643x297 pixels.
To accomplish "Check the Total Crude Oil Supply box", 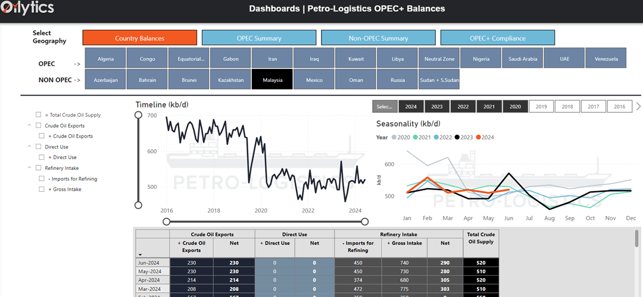I will tap(39, 115).
